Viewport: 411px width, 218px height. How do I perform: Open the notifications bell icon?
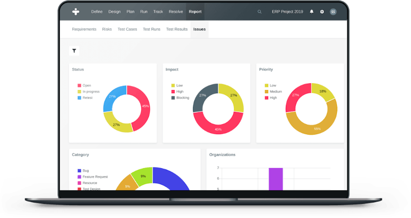pos(312,12)
